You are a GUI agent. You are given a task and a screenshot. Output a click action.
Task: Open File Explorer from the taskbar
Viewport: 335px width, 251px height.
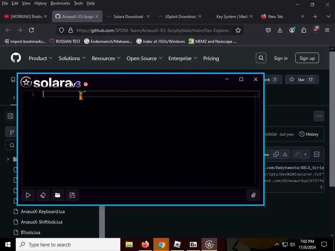point(129,244)
